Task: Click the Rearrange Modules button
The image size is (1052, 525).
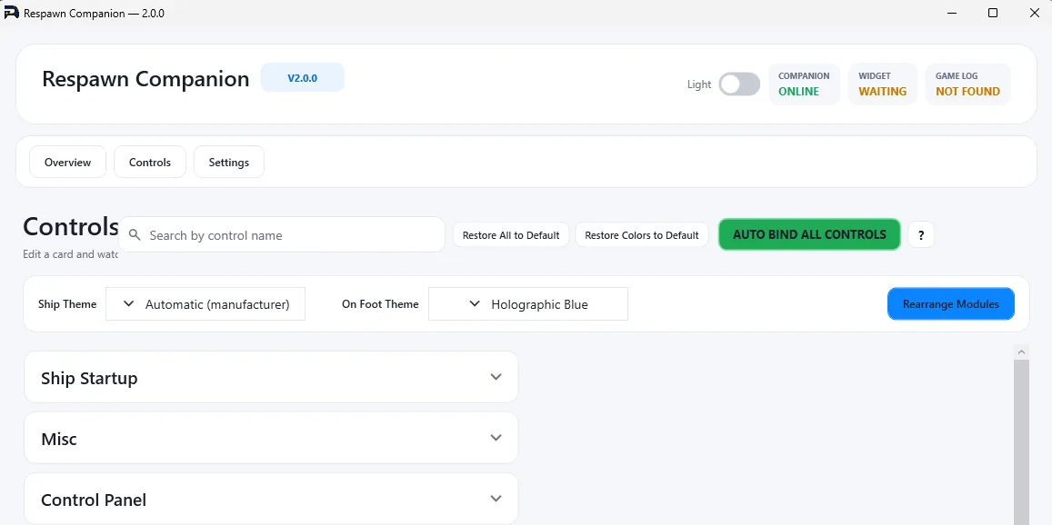Action: pos(951,304)
